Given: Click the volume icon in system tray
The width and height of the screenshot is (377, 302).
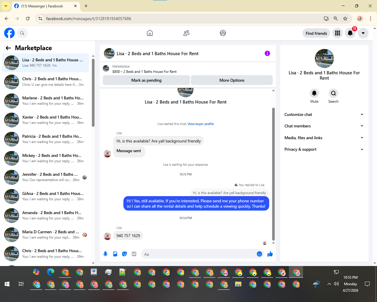Looking at the screenshot, I should click(x=336, y=284).
